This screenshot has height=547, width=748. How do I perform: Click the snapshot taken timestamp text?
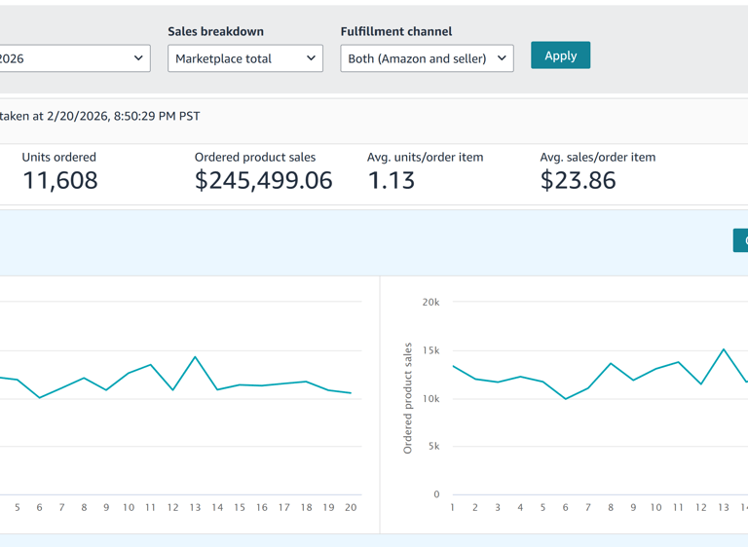pyautogui.click(x=100, y=116)
